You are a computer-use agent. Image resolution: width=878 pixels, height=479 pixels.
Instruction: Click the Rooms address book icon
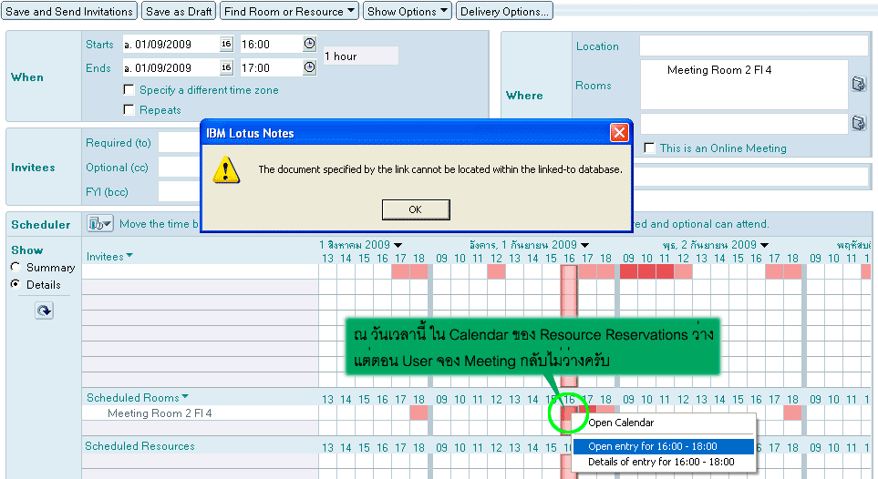[859, 84]
